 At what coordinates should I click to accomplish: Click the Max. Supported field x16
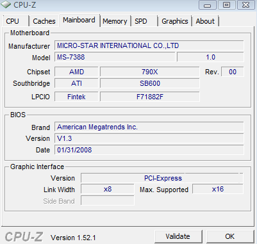tap(218, 189)
